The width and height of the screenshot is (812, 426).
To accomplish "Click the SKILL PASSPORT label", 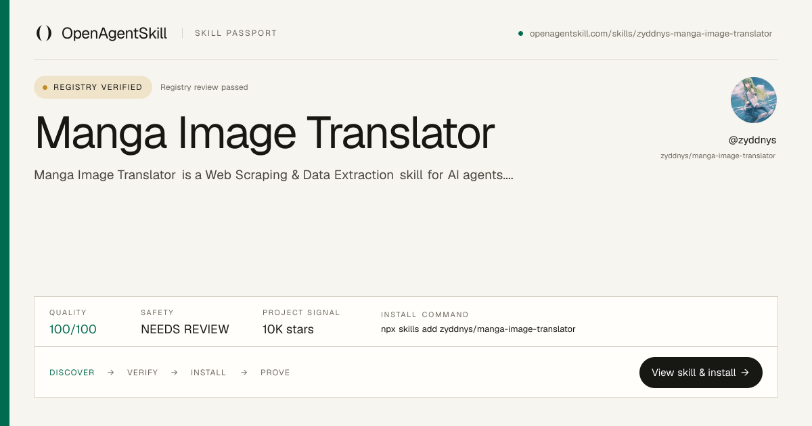I will [x=235, y=33].
